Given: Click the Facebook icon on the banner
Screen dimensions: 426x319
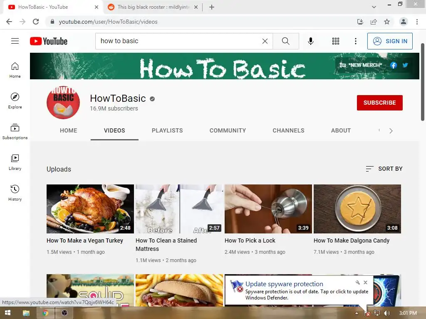Looking at the screenshot, I should [393, 65].
